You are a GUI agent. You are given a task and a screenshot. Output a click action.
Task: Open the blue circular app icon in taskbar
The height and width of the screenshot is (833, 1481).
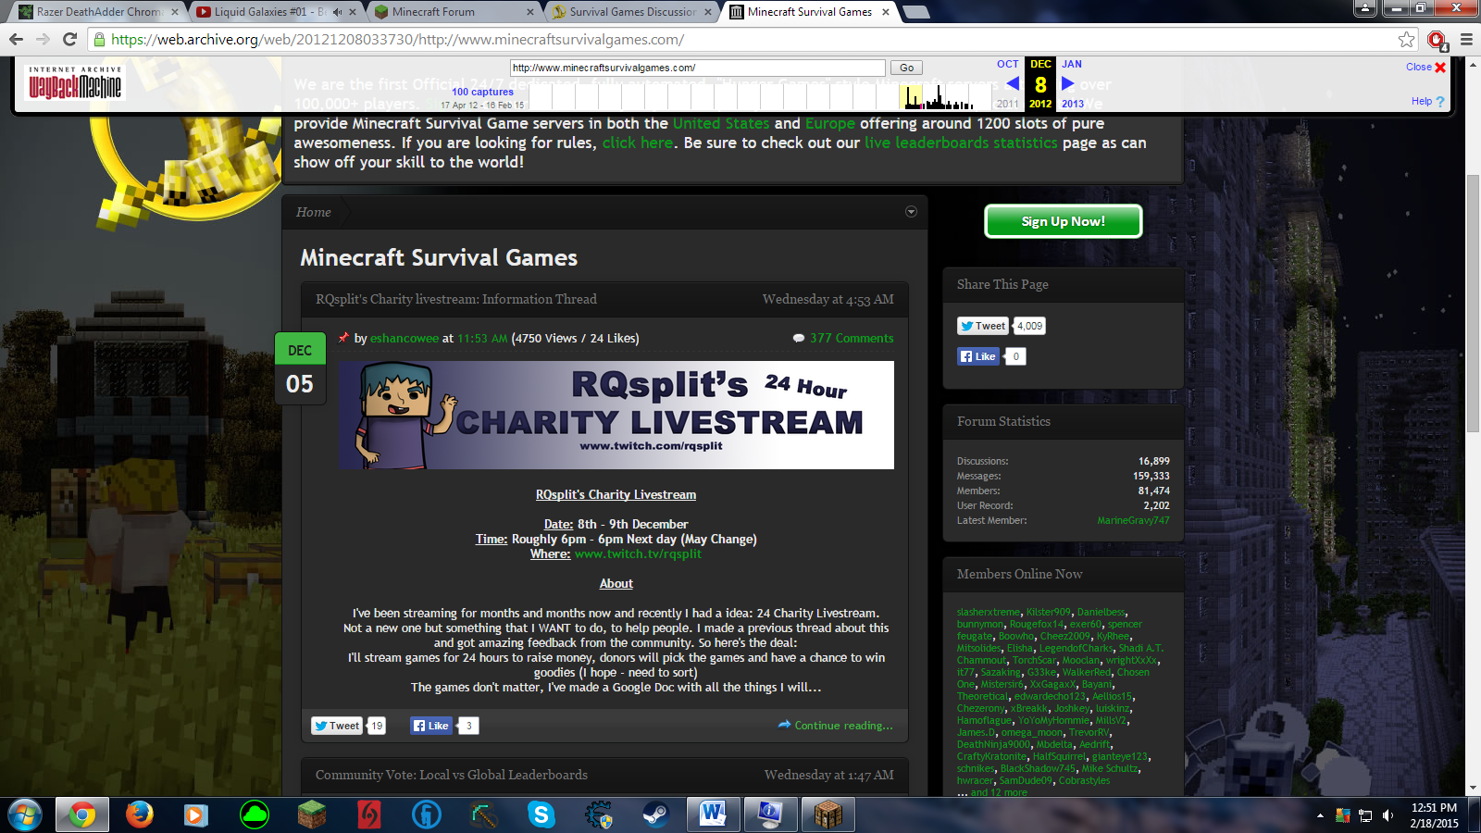pyautogui.click(x=426, y=814)
